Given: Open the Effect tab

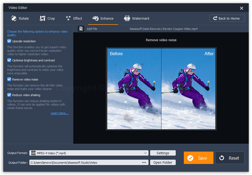Looking at the screenshot, I should tap(74, 19).
